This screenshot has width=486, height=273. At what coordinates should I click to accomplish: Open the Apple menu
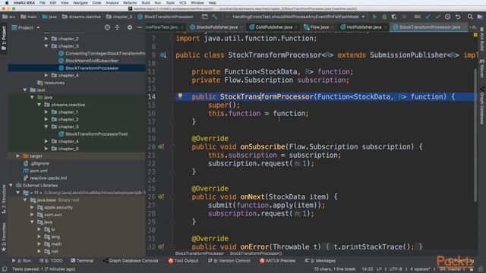(7, 3)
